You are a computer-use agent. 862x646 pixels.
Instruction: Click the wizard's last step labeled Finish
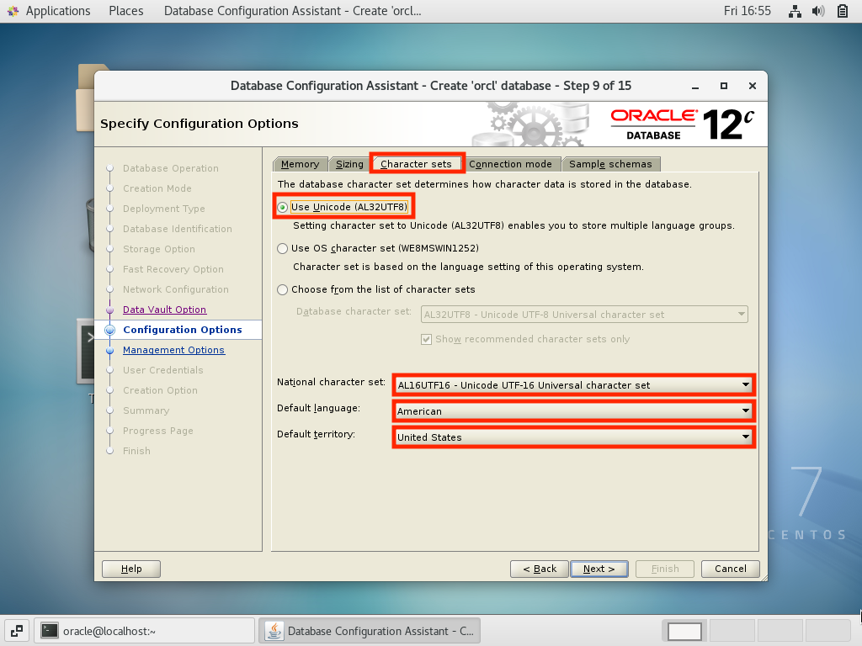[x=137, y=451]
